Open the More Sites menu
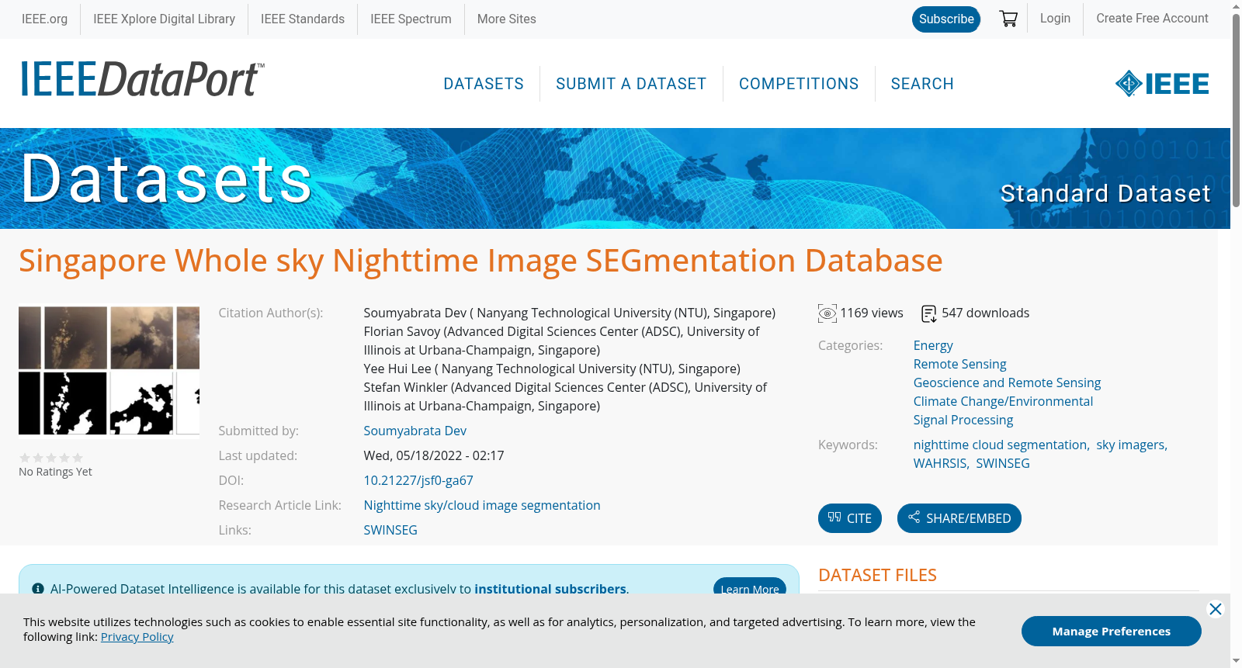The width and height of the screenshot is (1242, 668). click(506, 19)
